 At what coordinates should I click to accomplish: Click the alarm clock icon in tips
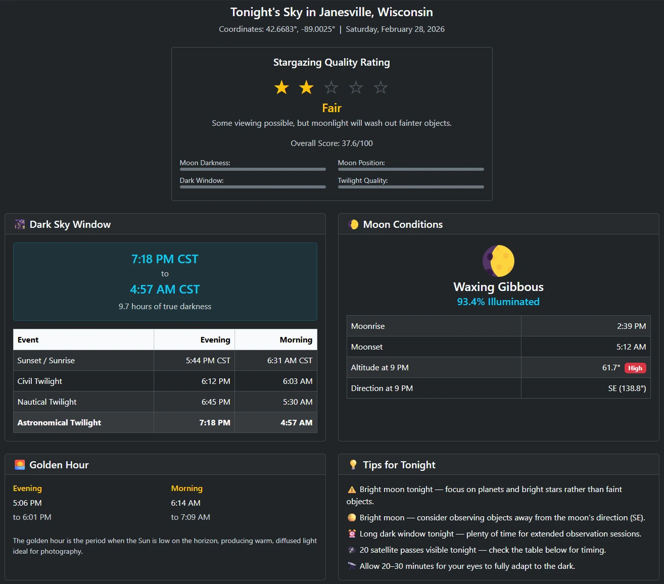352,534
